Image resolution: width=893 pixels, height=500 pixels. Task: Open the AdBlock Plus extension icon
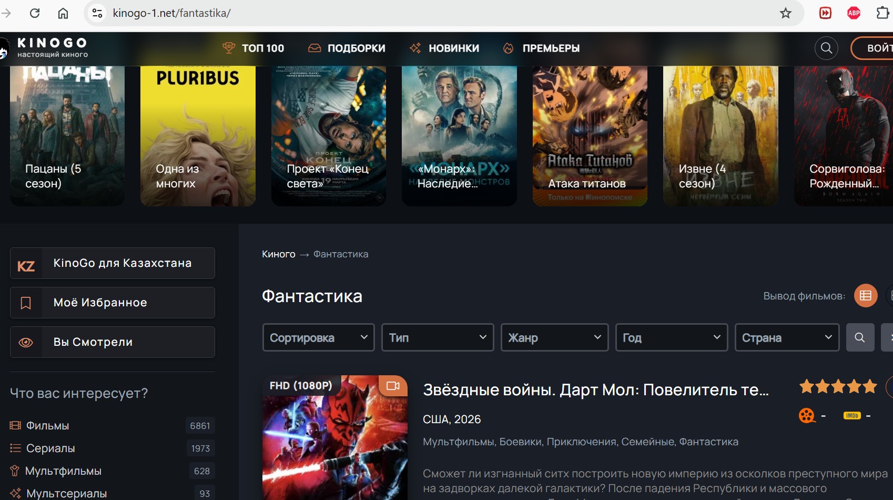pyautogui.click(x=854, y=13)
